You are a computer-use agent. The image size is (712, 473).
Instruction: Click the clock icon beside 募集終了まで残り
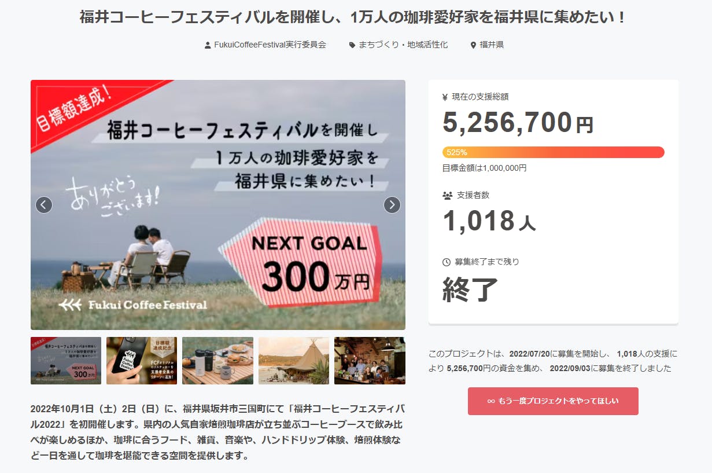pyautogui.click(x=447, y=262)
